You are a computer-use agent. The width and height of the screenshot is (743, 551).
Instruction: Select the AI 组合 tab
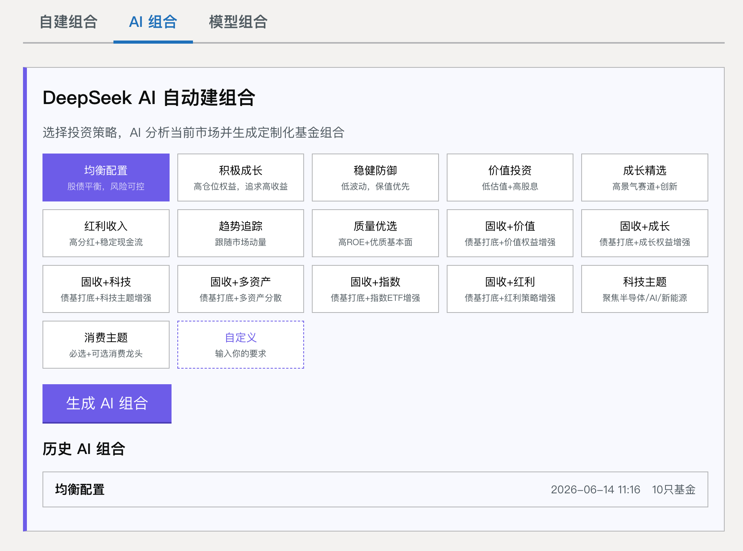153,22
